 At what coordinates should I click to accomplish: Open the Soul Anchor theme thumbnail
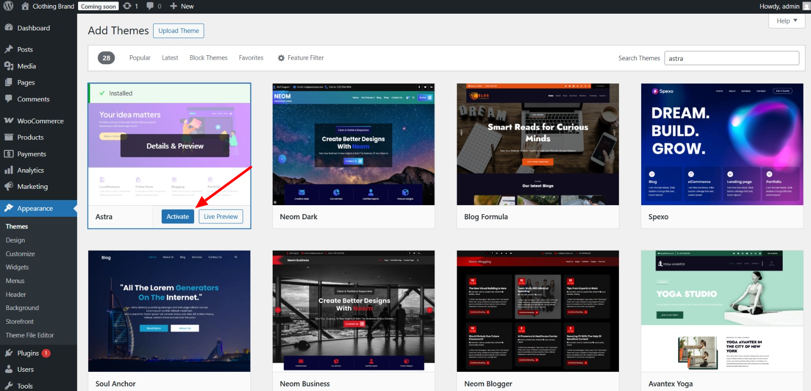pyautogui.click(x=169, y=311)
